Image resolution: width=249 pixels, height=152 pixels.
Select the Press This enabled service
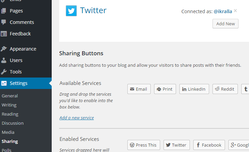point(144,145)
